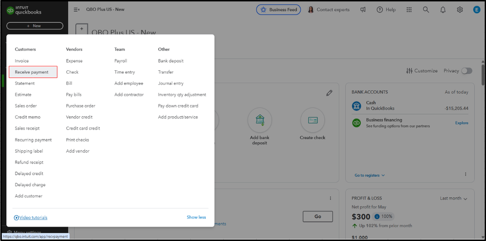
Task: Select Add contractor
Action: click(x=129, y=95)
